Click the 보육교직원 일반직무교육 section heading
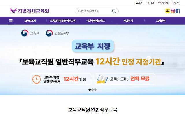 click(92, 110)
